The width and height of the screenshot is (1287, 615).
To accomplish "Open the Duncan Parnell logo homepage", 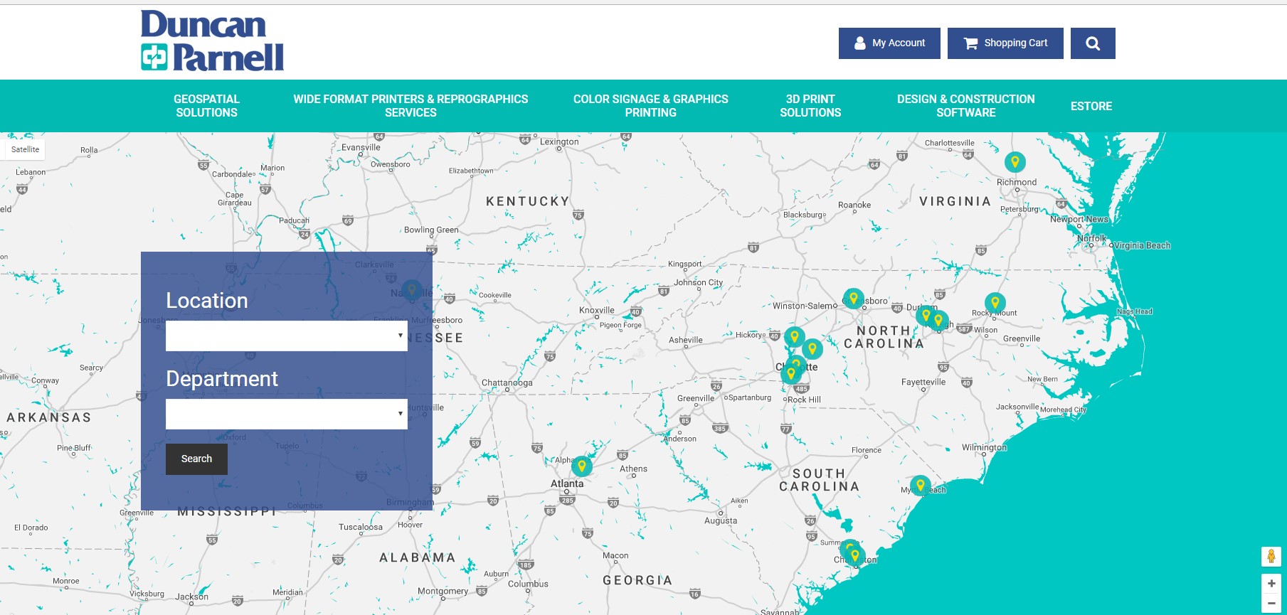I will pyautogui.click(x=212, y=41).
